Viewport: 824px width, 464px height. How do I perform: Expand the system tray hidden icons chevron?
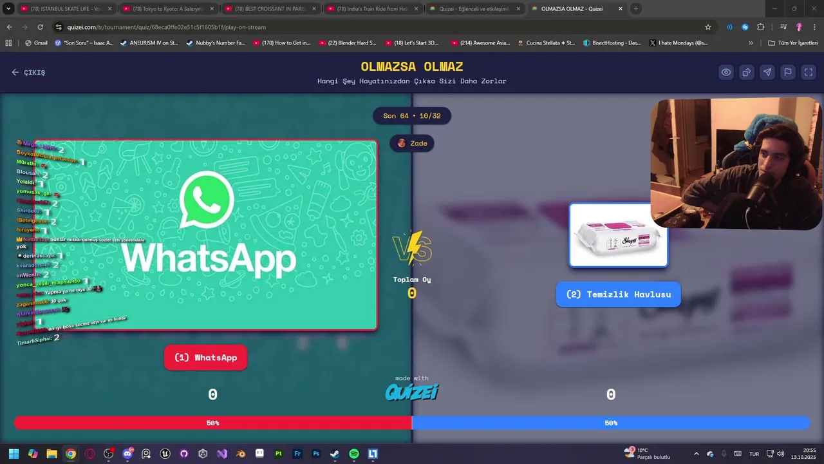(696, 454)
